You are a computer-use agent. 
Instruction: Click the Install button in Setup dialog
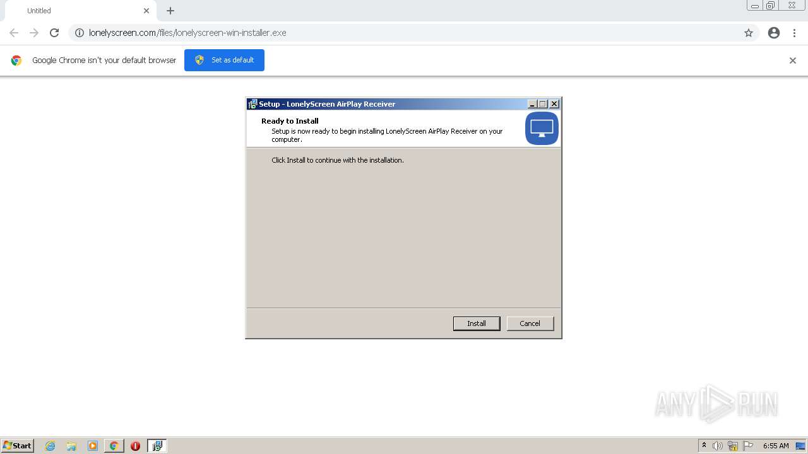coord(477,323)
